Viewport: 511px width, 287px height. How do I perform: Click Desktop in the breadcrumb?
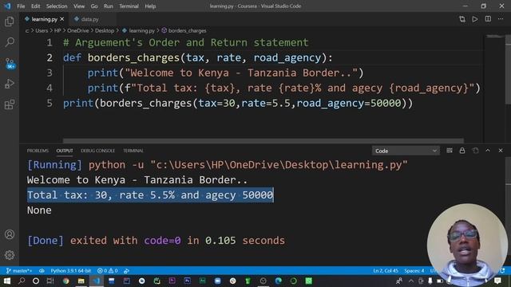tap(105, 30)
